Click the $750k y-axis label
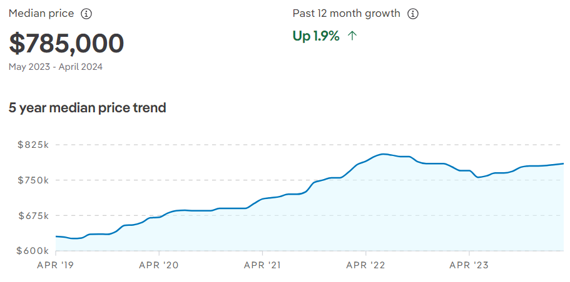Screen dimensions: 570x282 pos(33,180)
